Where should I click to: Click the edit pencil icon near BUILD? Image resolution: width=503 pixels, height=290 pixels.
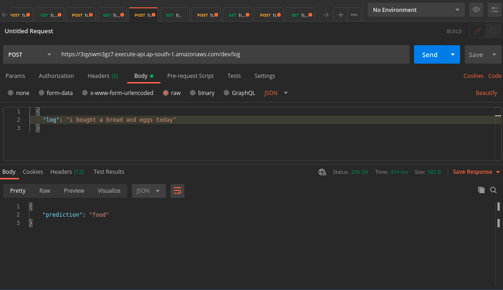[478, 31]
